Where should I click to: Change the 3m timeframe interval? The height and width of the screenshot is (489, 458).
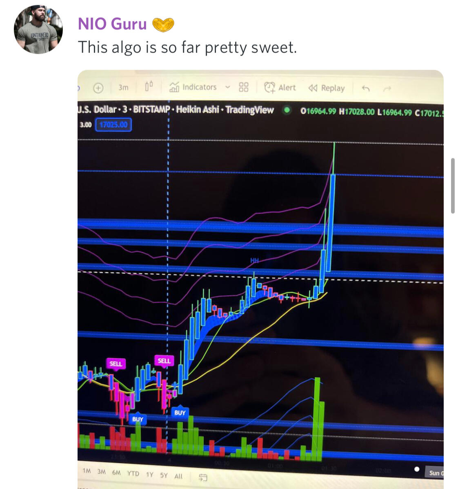pos(123,88)
